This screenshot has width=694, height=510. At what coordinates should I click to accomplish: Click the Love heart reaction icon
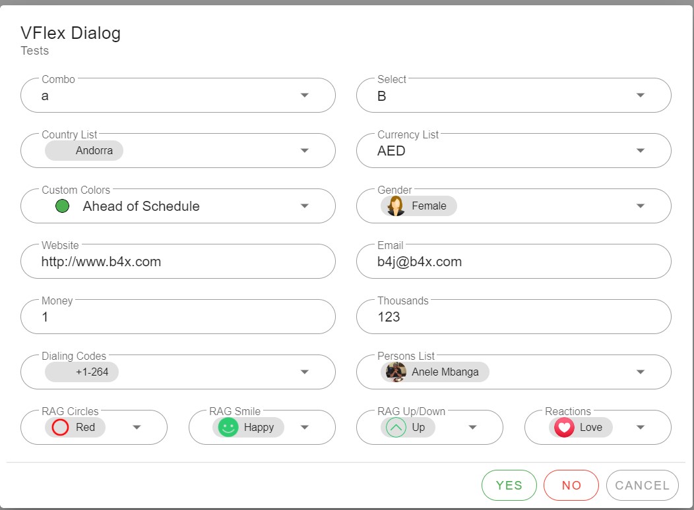tap(564, 427)
